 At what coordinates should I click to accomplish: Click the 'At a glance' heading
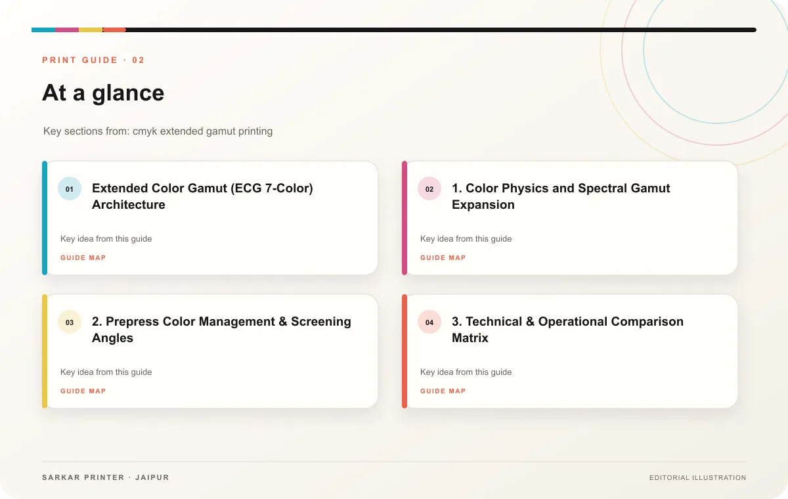tap(103, 93)
